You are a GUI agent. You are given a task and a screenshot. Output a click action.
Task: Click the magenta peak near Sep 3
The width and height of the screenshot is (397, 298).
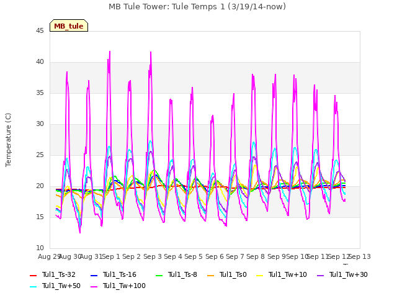point(151,52)
